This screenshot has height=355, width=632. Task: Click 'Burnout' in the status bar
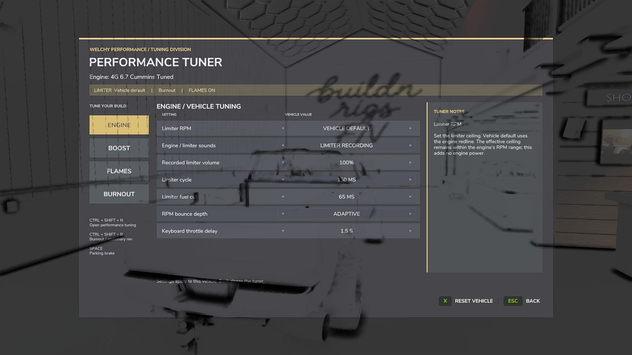(167, 90)
